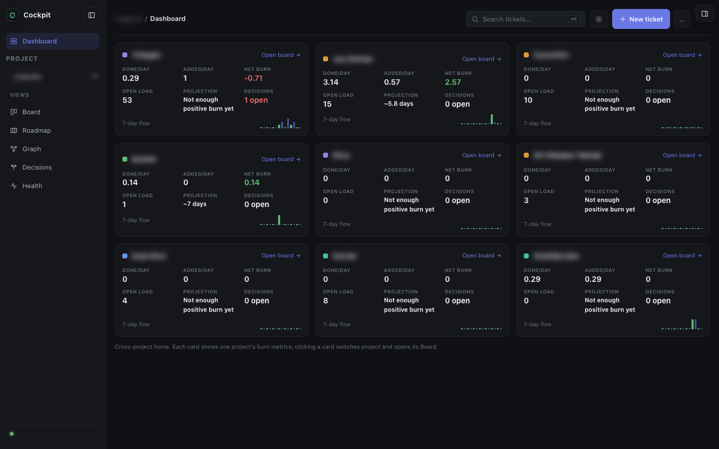The height and width of the screenshot is (449, 719).
Task: Click the 7-day flow chart on the -0.71 burn card
Action: (x=281, y=123)
